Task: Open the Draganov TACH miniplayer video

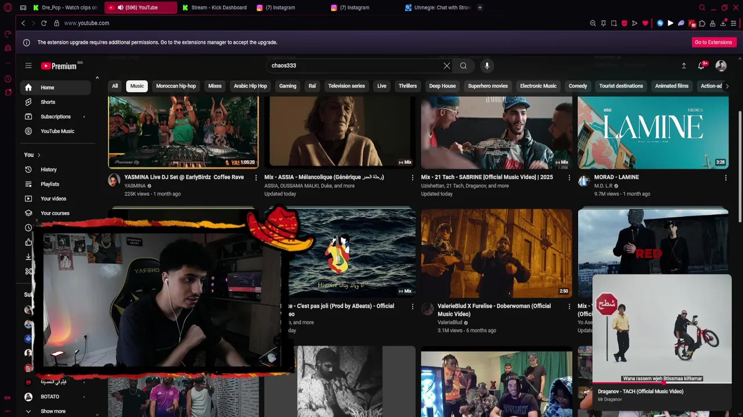Action: [x=662, y=328]
